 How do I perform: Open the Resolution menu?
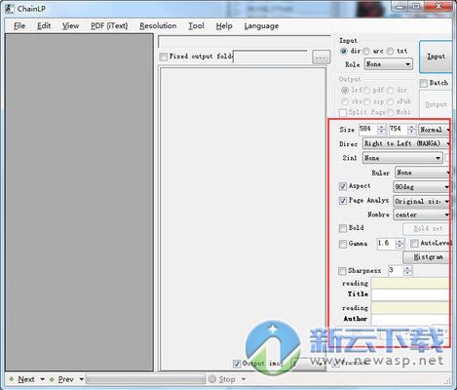(158, 26)
